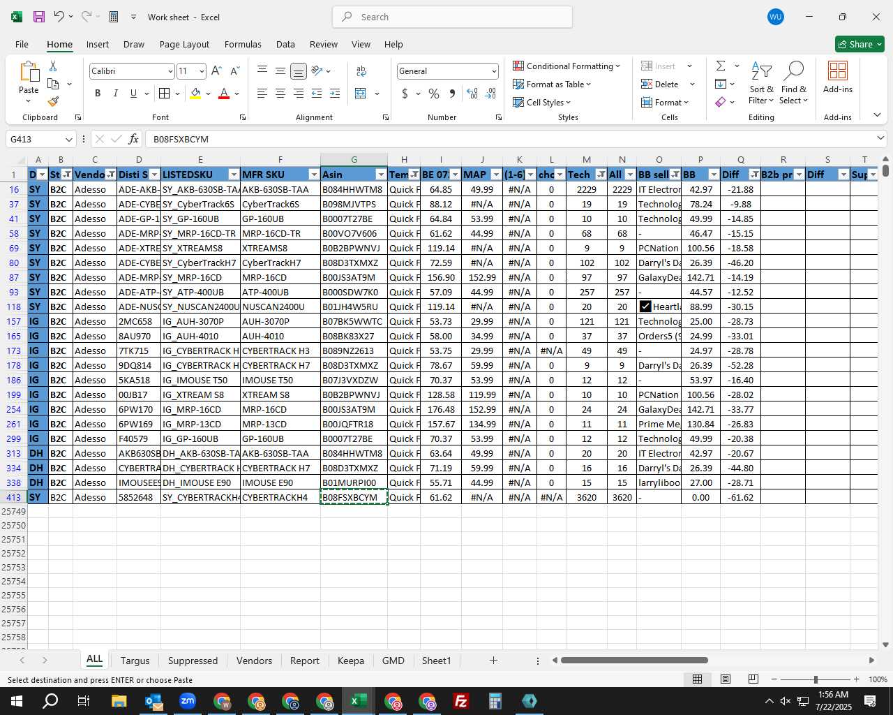893x715 pixels.
Task: Toggle Underline formatting
Action: [133, 94]
